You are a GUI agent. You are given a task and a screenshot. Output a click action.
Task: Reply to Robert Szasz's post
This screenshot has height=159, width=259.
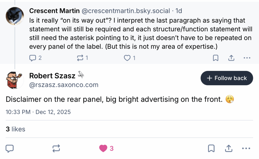click(x=10, y=148)
